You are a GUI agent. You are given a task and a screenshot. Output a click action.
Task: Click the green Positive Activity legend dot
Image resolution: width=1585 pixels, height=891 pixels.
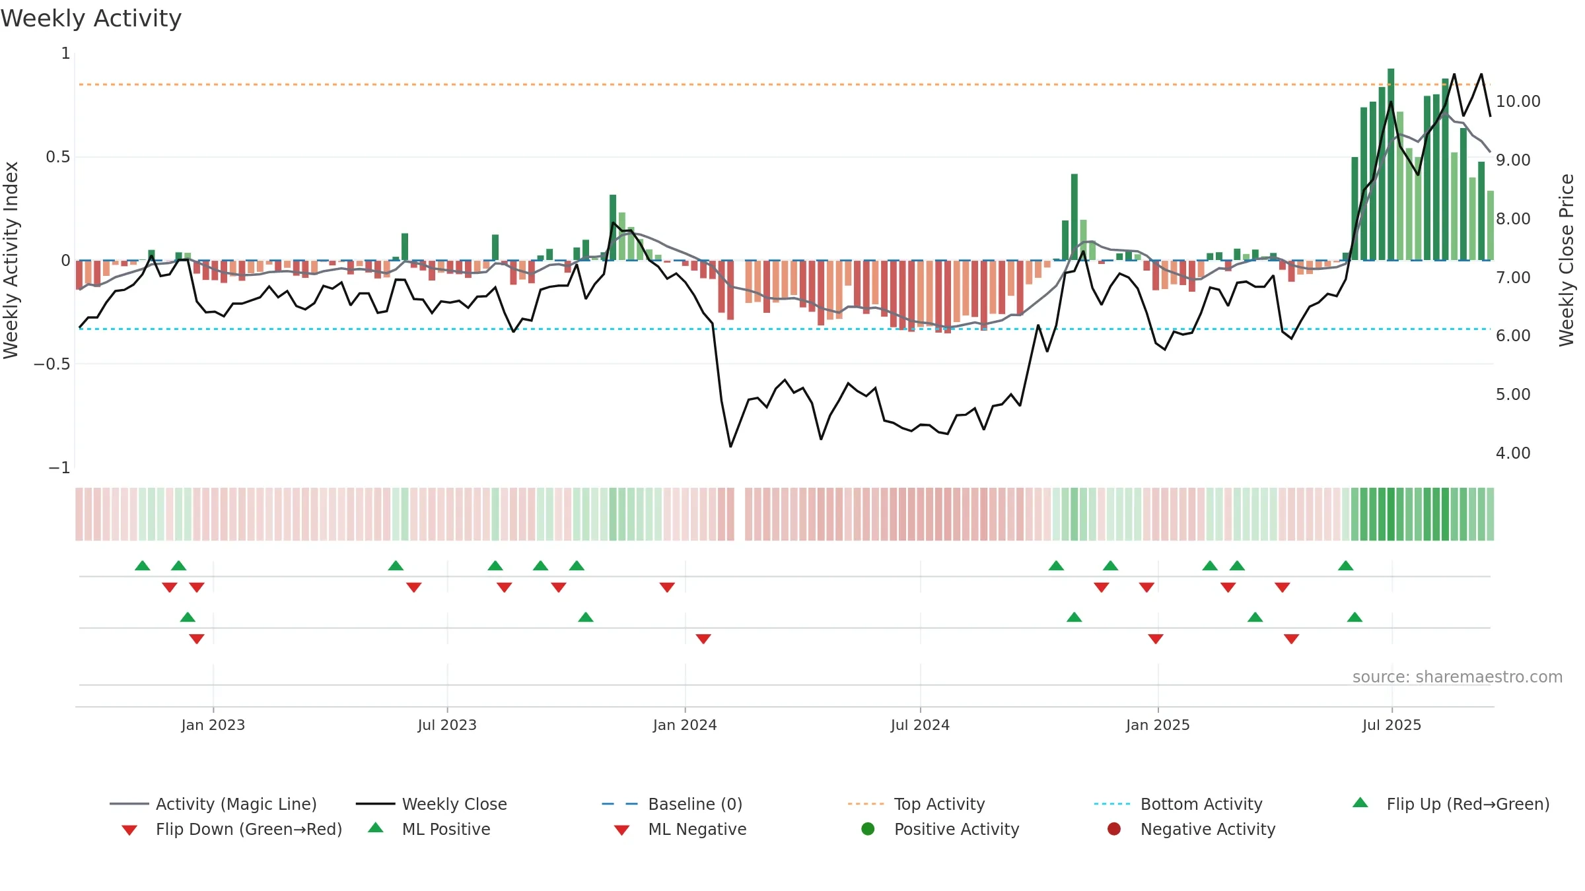(868, 829)
